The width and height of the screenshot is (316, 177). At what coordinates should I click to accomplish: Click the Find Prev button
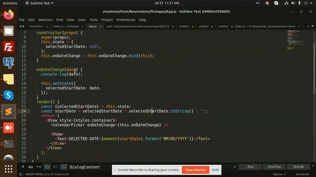[275, 167]
